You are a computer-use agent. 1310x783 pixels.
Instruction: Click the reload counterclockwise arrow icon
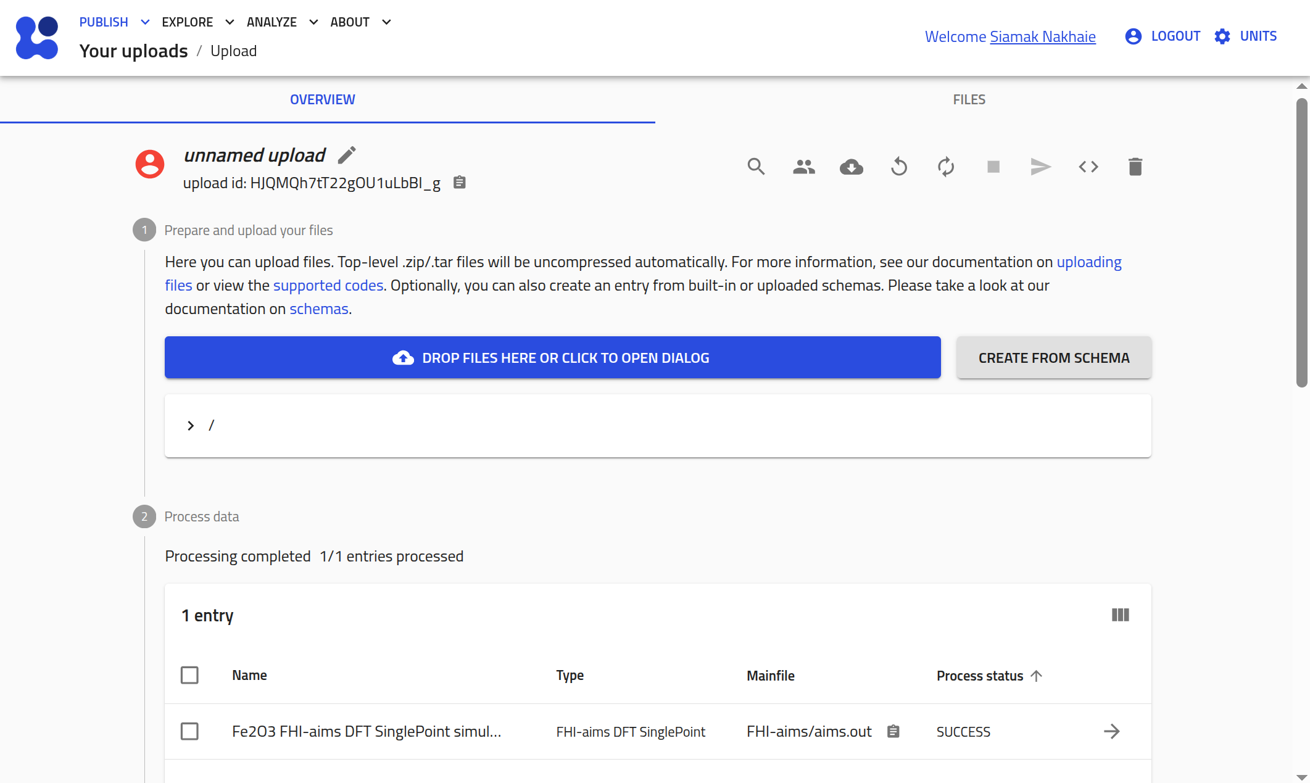pyautogui.click(x=898, y=167)
